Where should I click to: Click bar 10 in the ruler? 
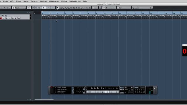(x=105, y=13)
